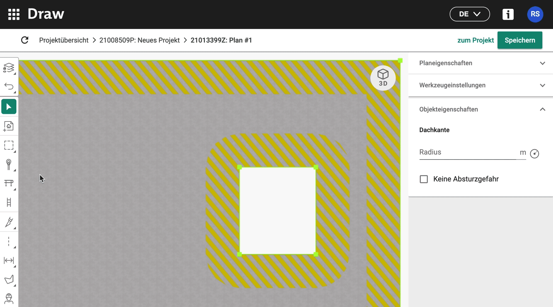Click the Speichern button
This screenshot has width=553, height=307.
520,40
